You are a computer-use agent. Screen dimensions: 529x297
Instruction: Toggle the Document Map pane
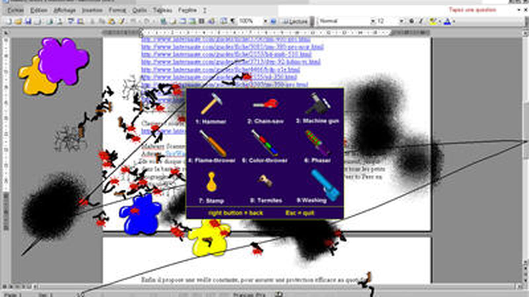(x=223, y=21)
